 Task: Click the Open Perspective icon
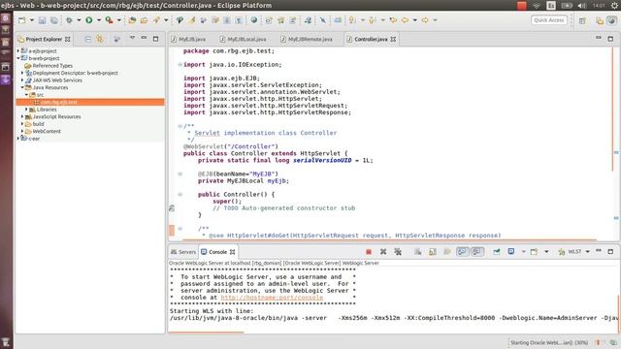[x=582, y=20]
